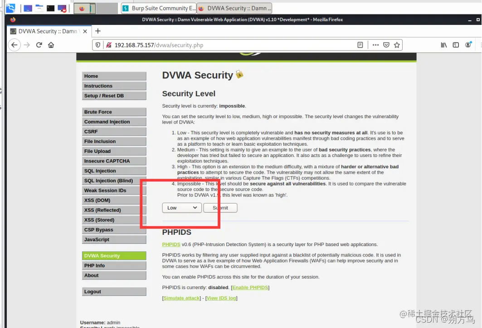This screenshot has height=328, width=482.
Task: Open File Upload module
Action: 114,151
